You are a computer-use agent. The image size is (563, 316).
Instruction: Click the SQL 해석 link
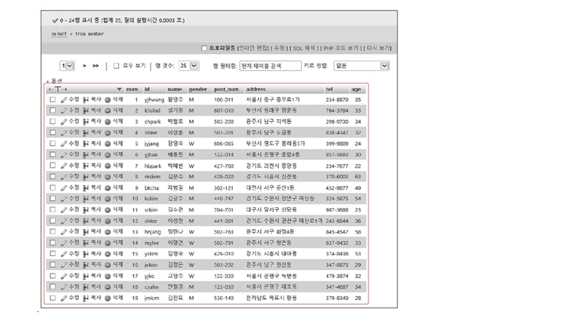(304, 48)
